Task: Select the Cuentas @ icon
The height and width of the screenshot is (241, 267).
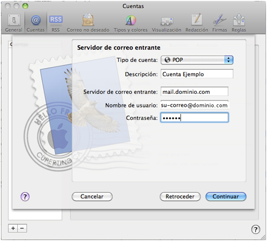Action: coord(36,23)
